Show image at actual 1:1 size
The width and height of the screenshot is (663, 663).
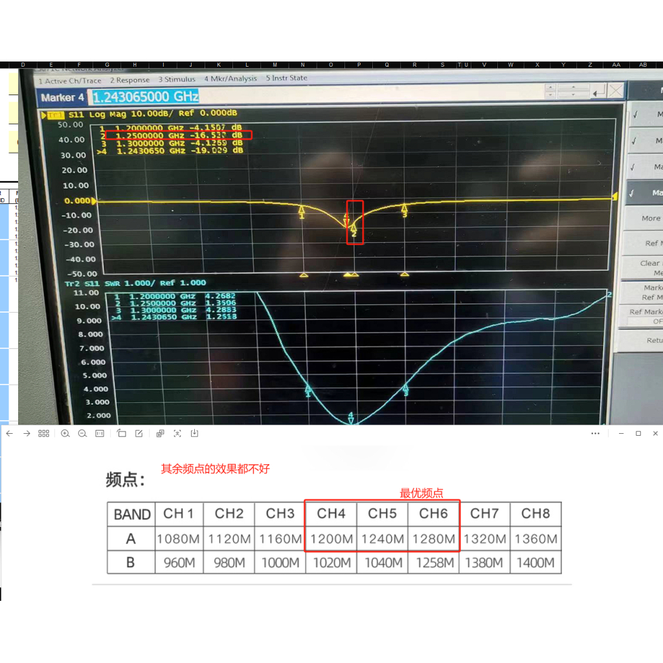(100, 433)
